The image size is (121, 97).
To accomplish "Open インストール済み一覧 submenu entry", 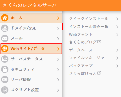I will (x=91, y=27).
